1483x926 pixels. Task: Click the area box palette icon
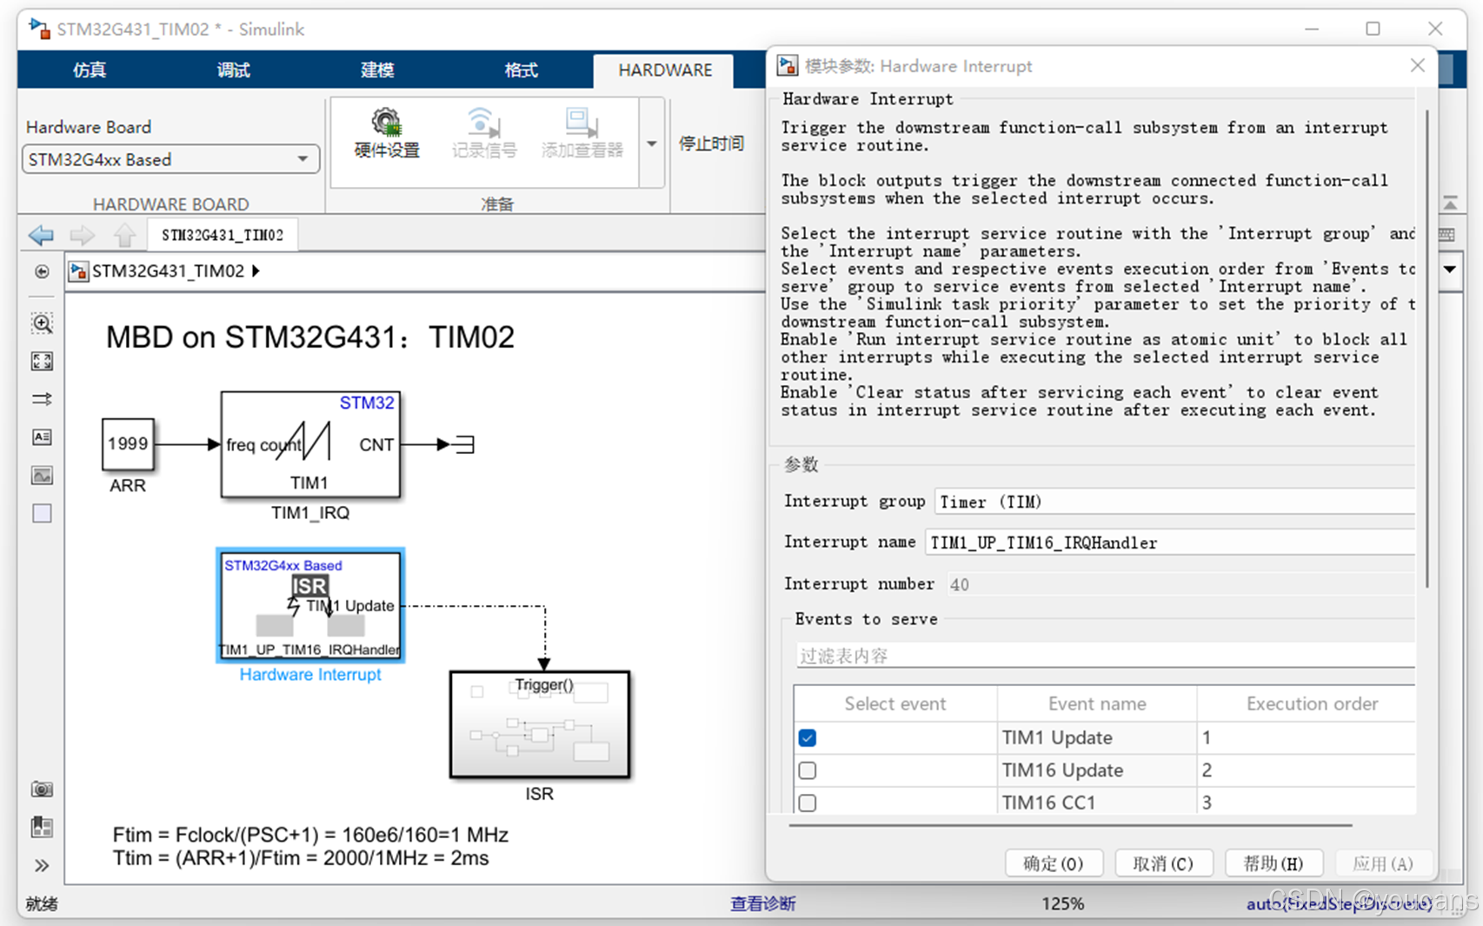coord(42,514)
